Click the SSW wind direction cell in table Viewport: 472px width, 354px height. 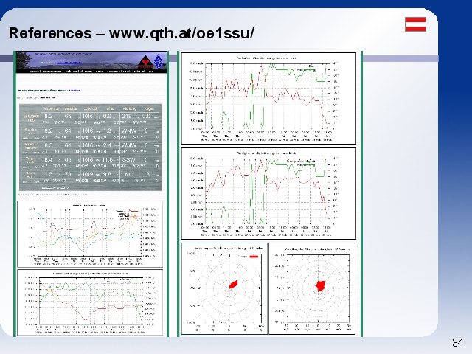click(128, 159)
